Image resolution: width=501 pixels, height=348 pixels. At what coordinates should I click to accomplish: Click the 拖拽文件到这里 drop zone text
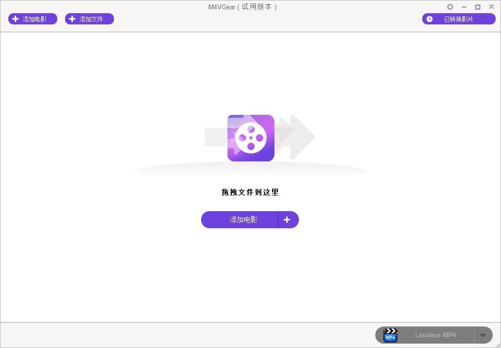coord(250,192)
